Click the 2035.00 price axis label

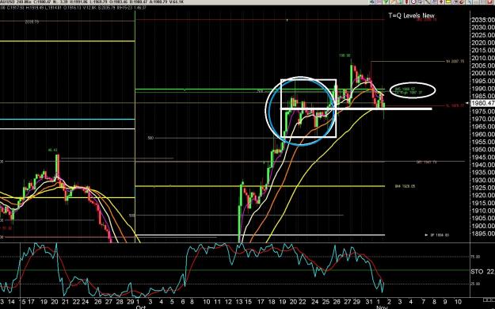click(483, 20)
